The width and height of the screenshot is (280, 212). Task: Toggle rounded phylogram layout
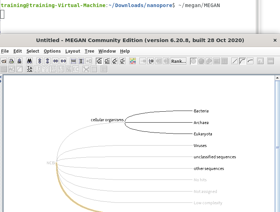[x=115, y=61]
